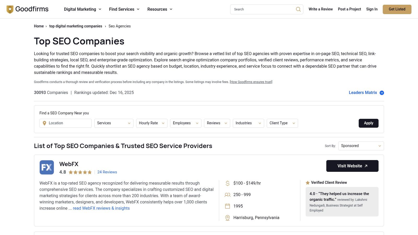
Task: Expand the Industries dropdown
Action: coord(248,123)
